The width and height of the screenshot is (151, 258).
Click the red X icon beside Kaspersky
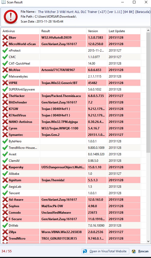click(5, 167)
